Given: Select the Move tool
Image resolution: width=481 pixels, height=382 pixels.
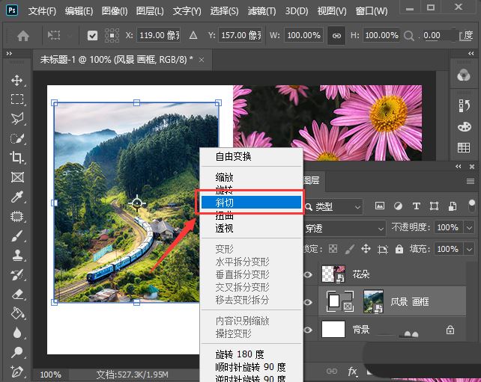Looking at the screenshot, I should point(17,80).
